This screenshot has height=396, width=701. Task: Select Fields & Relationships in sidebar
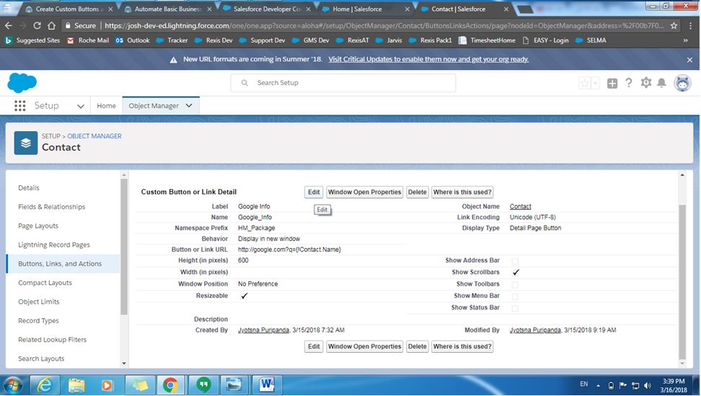(x=51, y=207)
